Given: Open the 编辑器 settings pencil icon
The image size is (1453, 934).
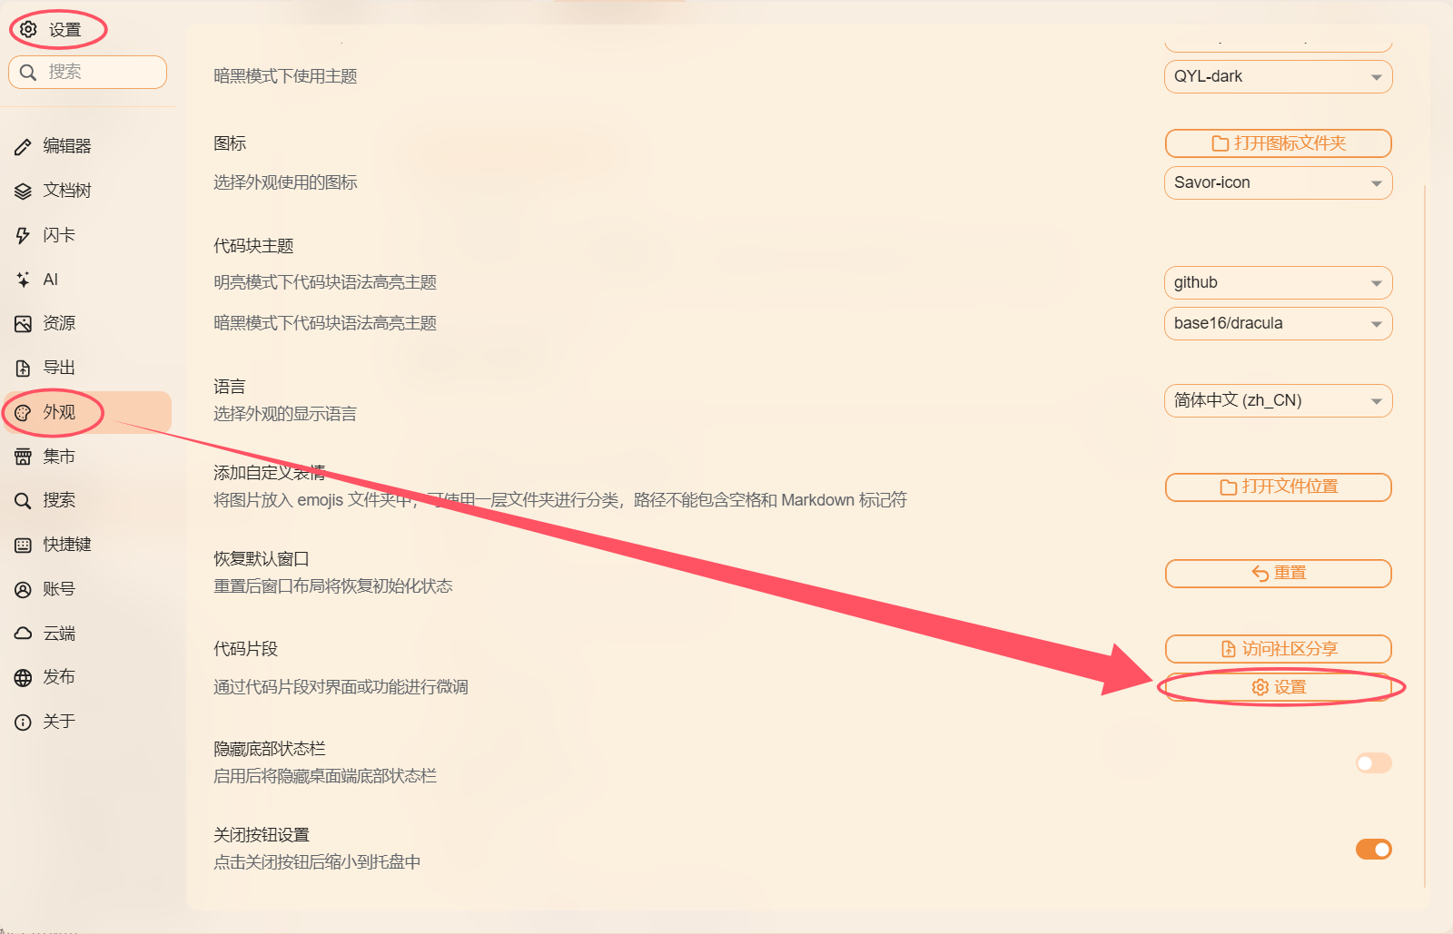Looking at the screenshot, I should [x=23, y=146].
